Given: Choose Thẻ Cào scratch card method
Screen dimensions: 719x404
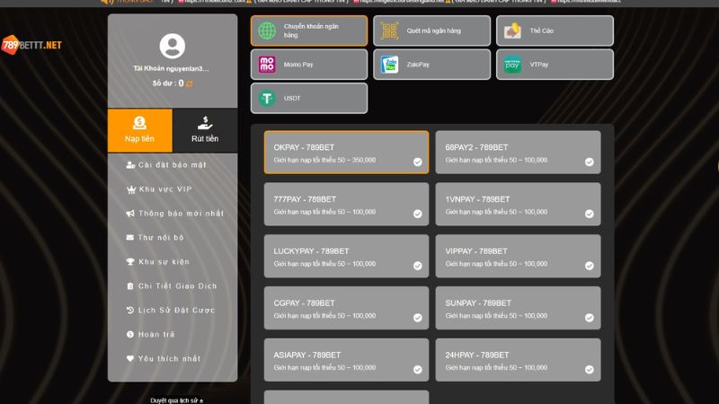Looking at the screenshot, I should coord(555,31).
